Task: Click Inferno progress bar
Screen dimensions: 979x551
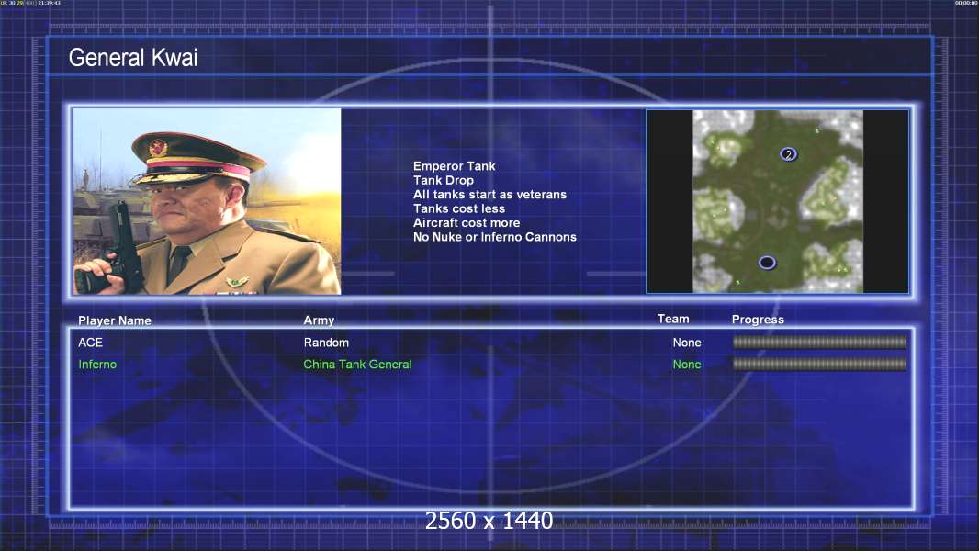Action: [x=819, y=364]
